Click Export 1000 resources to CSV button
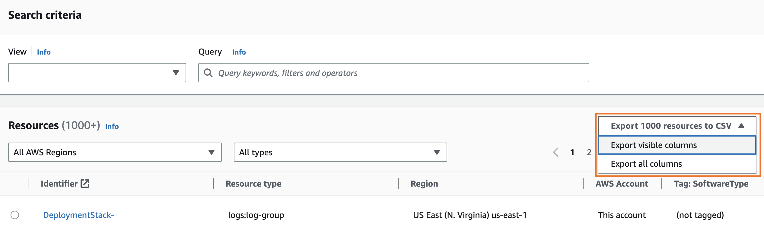Screen dimensions: 764x230 coord(671,126)
